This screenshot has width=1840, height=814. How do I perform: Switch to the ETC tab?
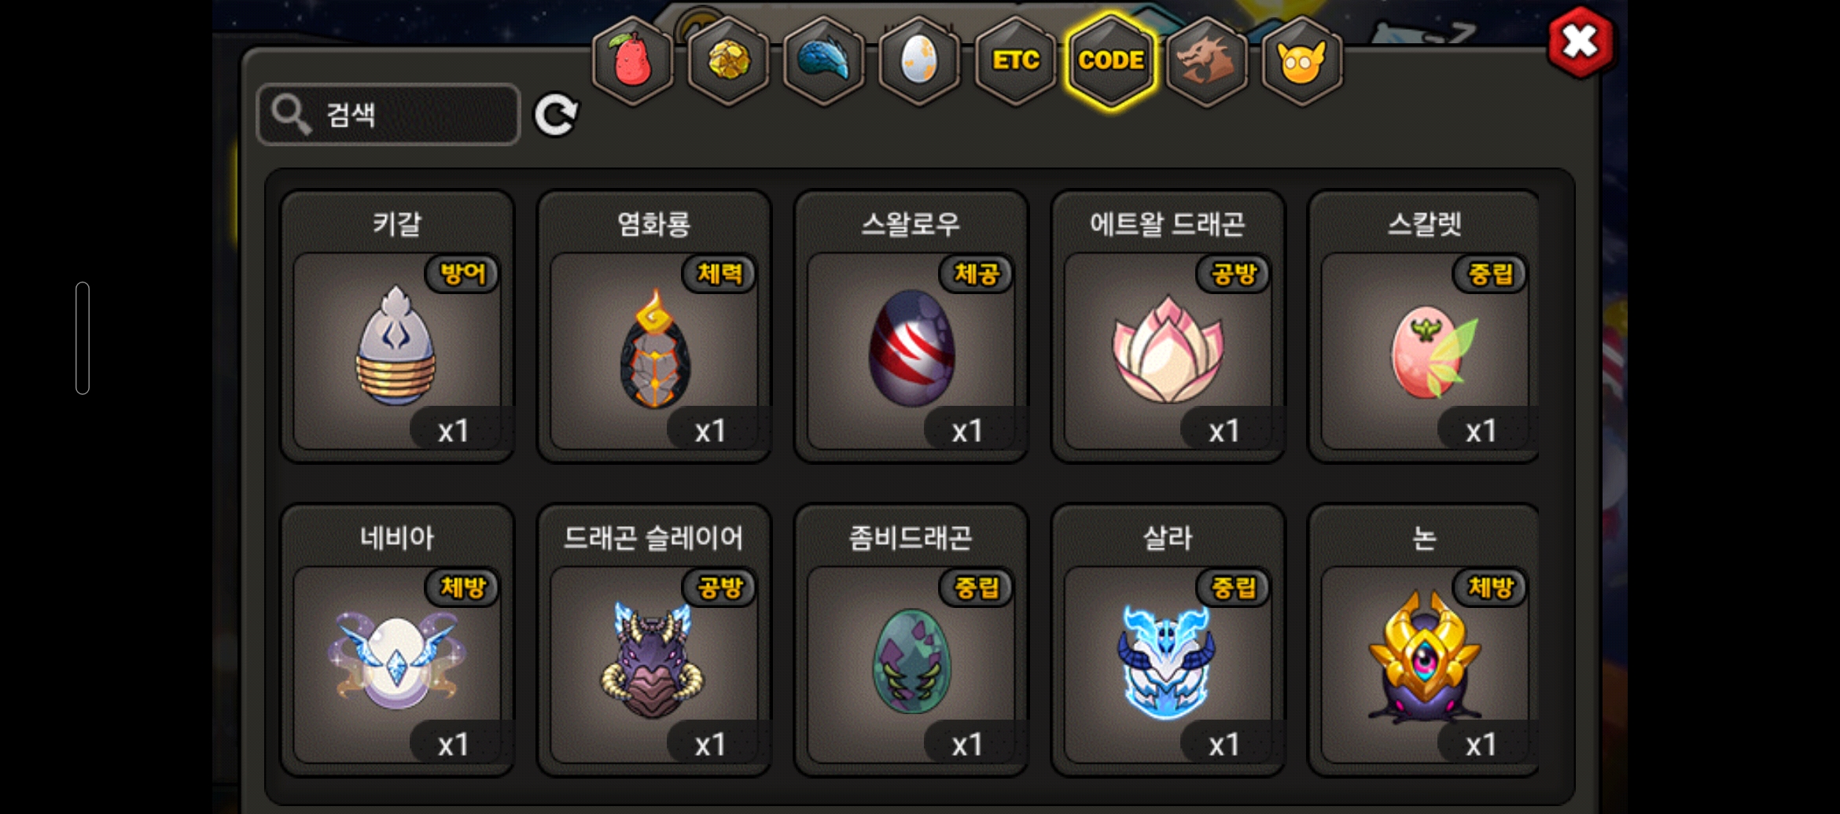click(1015, 61)
